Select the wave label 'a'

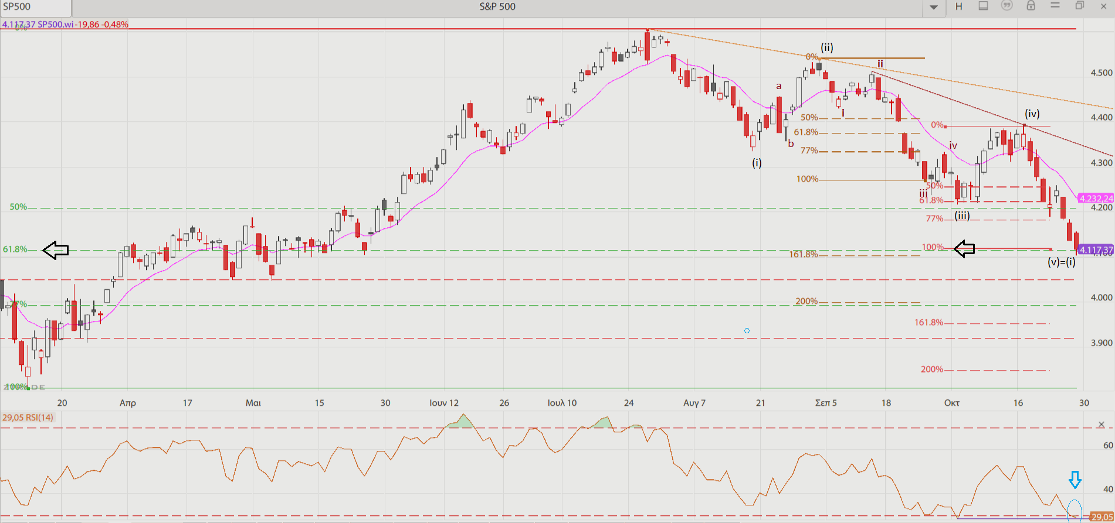click(779, 86)
